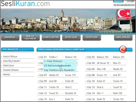Image resolution: width=136 pixels, height=102 pixels.
Task: Open the HAKKIMIZDA menu button
Action: [10, 37]
